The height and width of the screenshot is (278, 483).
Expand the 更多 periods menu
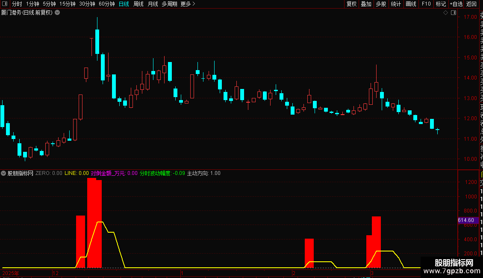tap(188, 4)
